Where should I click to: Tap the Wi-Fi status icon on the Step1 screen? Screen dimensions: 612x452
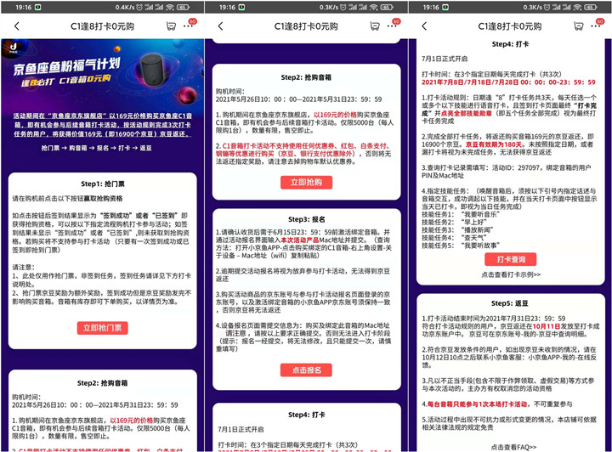click(169, 7)
